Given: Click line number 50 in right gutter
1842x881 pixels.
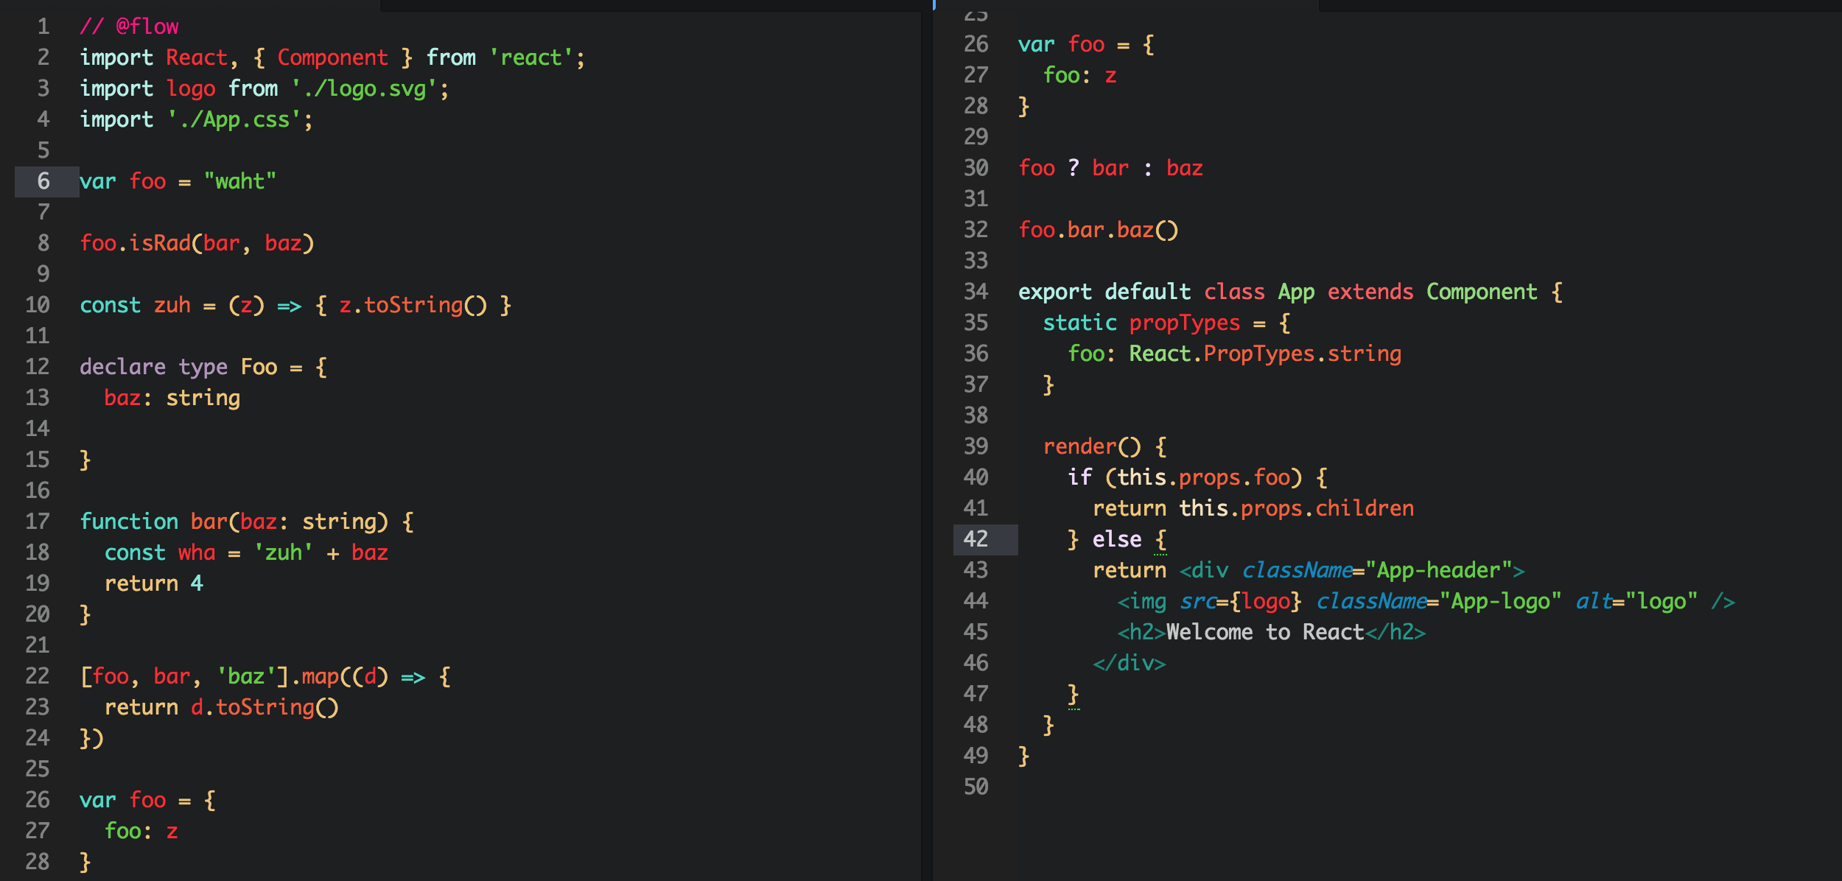Looking at the screenshot, I should pos(976,787).
